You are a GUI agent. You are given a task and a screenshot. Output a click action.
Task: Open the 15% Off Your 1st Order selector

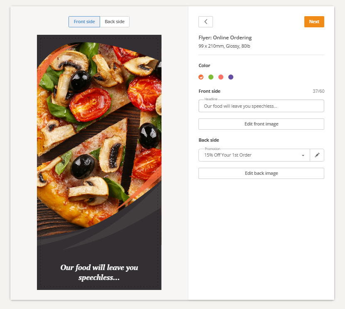point(254,155)
